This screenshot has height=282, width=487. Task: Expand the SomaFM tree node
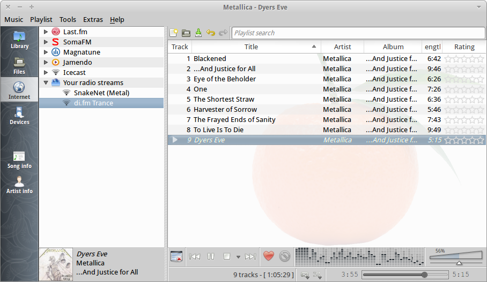[46, 42]
